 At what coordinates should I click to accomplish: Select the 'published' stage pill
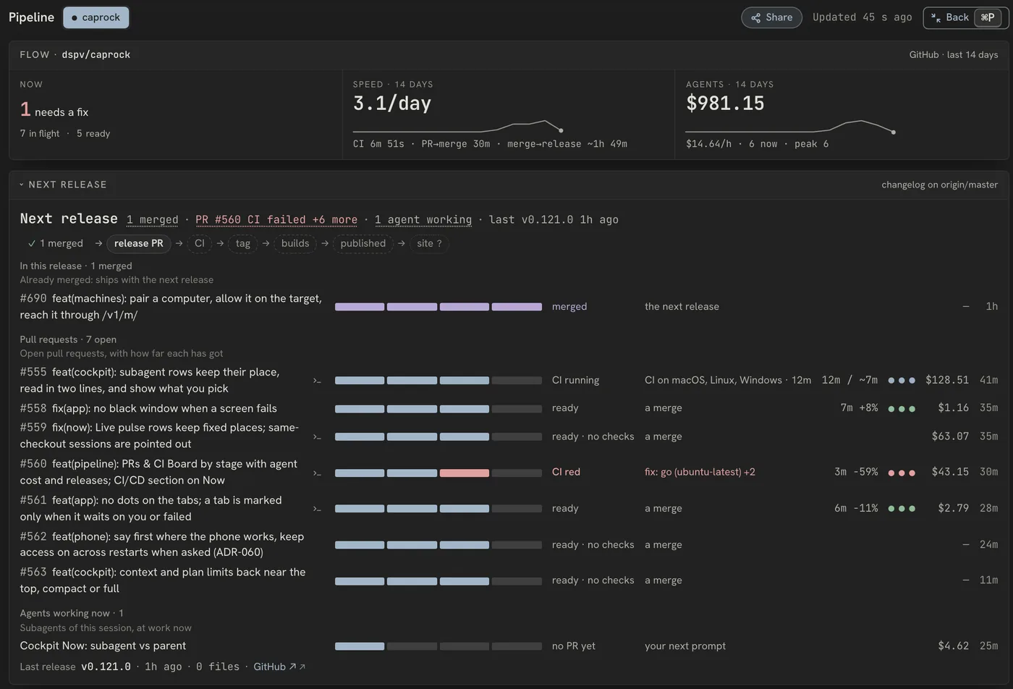point(363,244)
